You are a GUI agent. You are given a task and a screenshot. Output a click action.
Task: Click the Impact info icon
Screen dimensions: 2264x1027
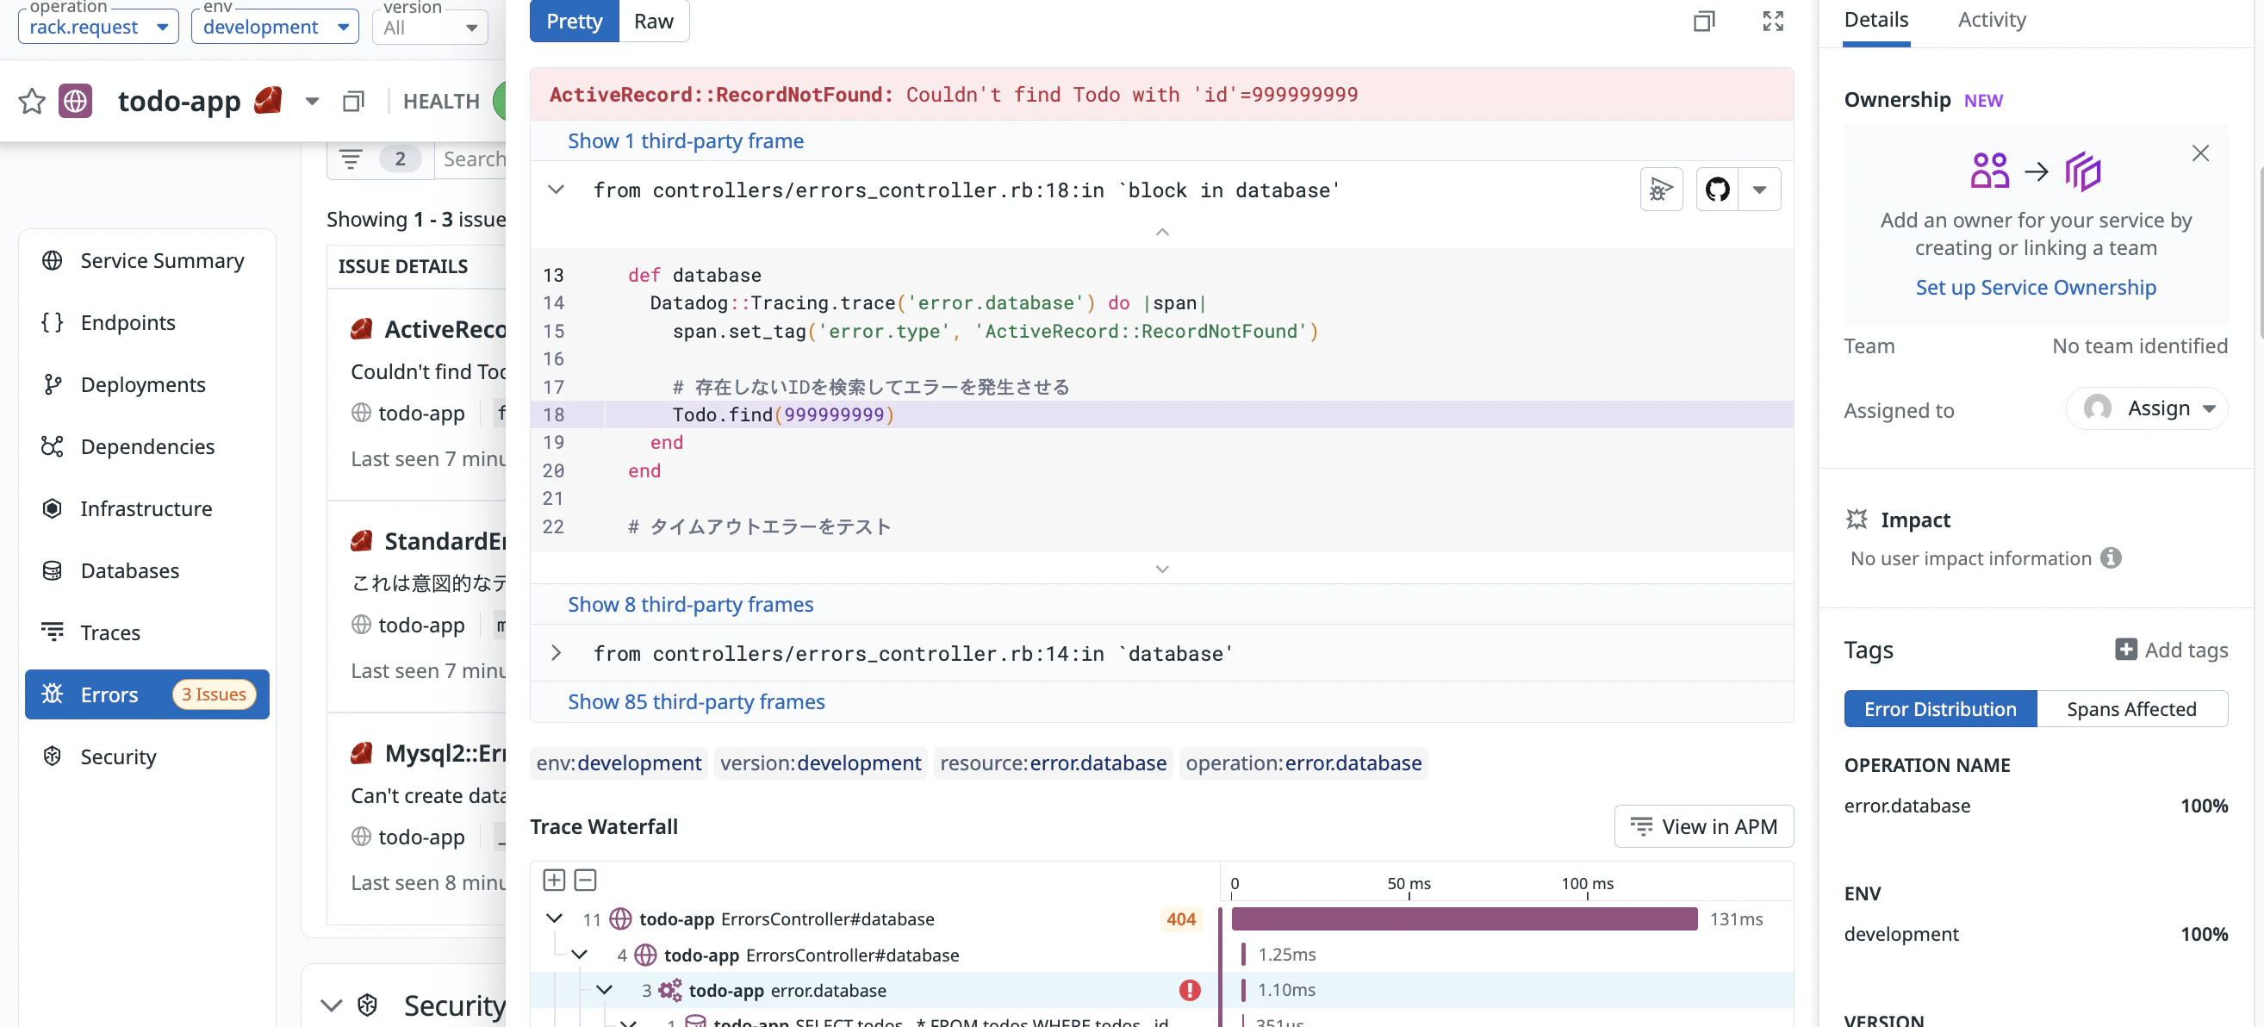pyautogui.click(x=2111, y=557)
